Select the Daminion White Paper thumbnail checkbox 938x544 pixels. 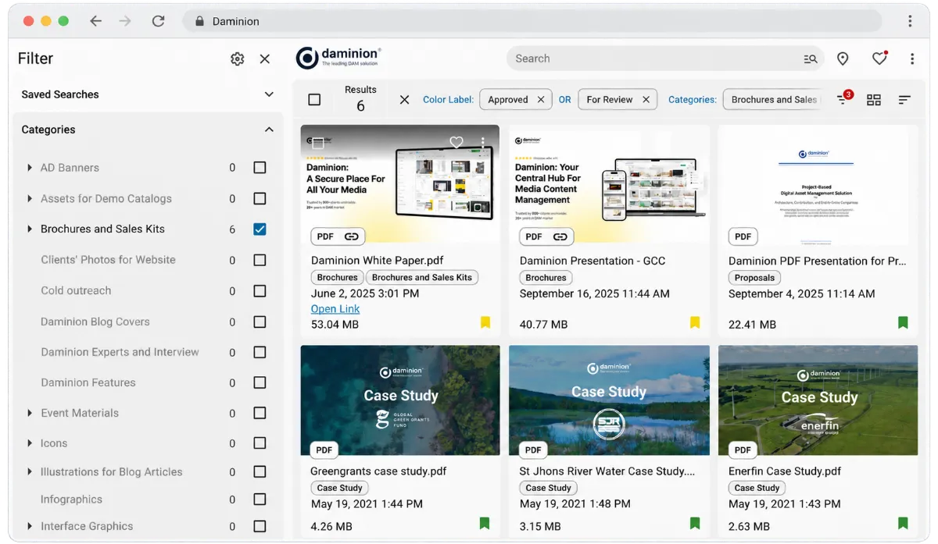[317, 143]
